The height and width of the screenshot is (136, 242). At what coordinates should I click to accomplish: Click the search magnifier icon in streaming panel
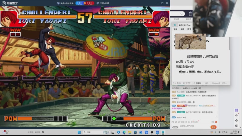[x=181, y=14]
